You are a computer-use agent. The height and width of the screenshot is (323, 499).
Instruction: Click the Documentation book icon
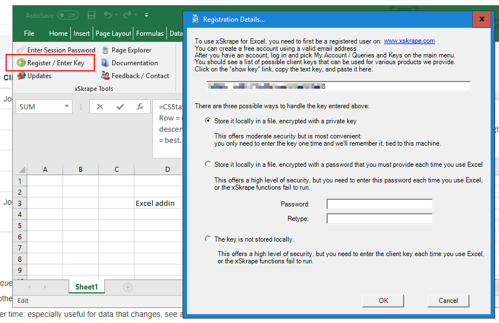click(105, 62)
